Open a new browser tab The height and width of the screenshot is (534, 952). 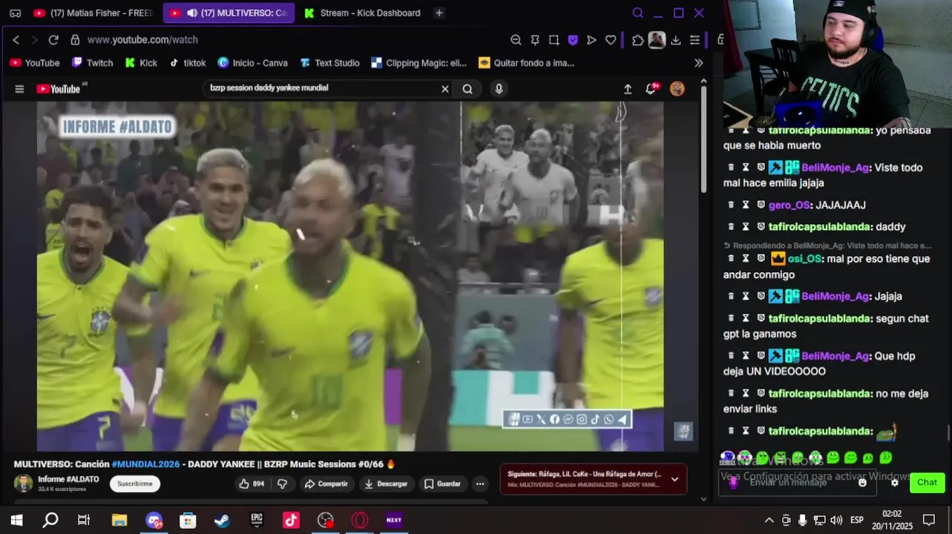point(439,13)
